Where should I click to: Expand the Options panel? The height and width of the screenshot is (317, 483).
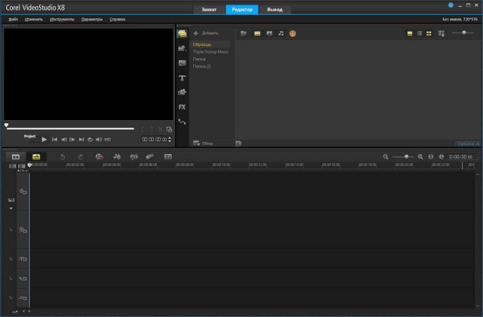coord(468,144)
